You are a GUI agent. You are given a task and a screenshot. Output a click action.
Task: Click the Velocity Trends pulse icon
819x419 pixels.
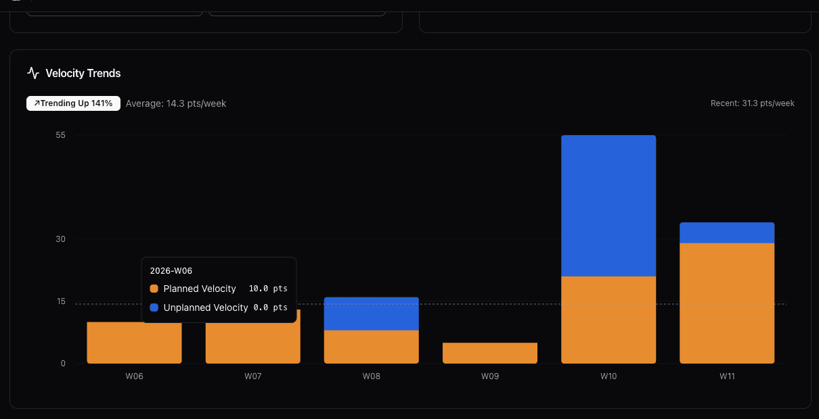pos(33,73)
